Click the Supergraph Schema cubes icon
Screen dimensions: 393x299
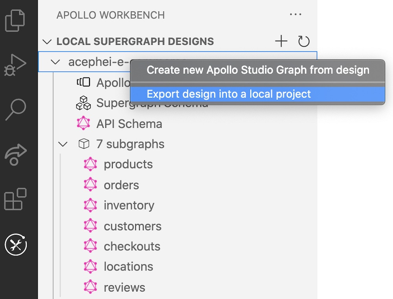tap(83, 103)
